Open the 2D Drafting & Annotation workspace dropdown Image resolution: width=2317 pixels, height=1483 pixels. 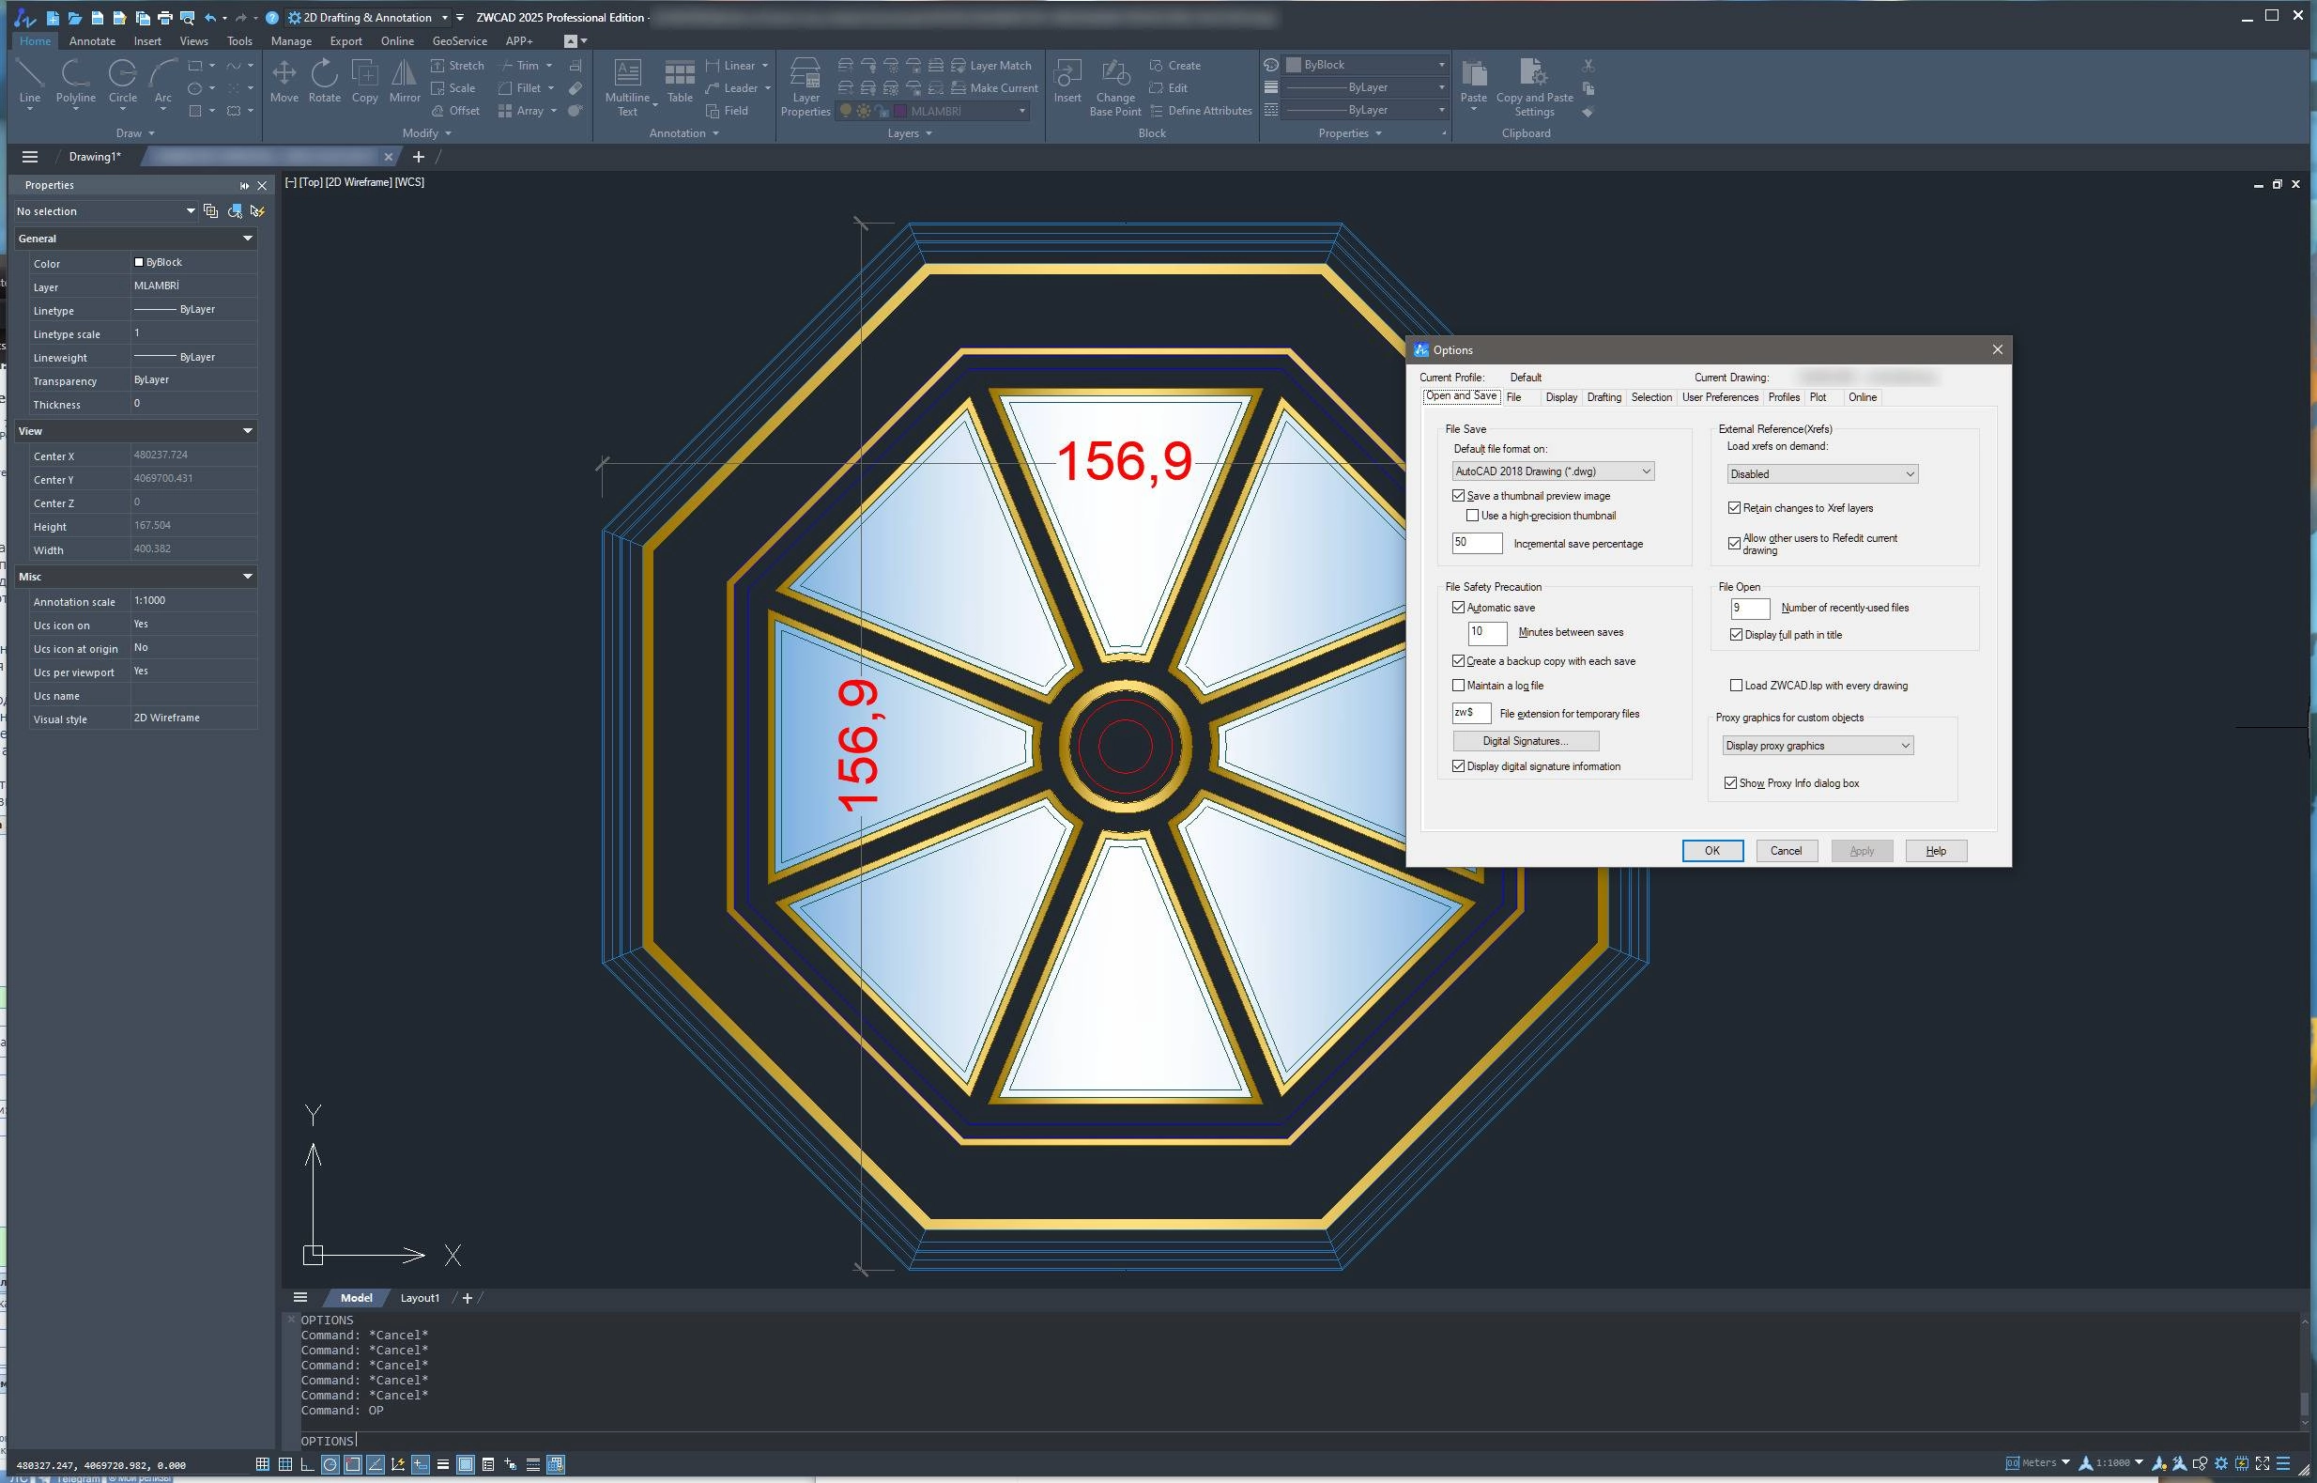(x=368, y=17)
